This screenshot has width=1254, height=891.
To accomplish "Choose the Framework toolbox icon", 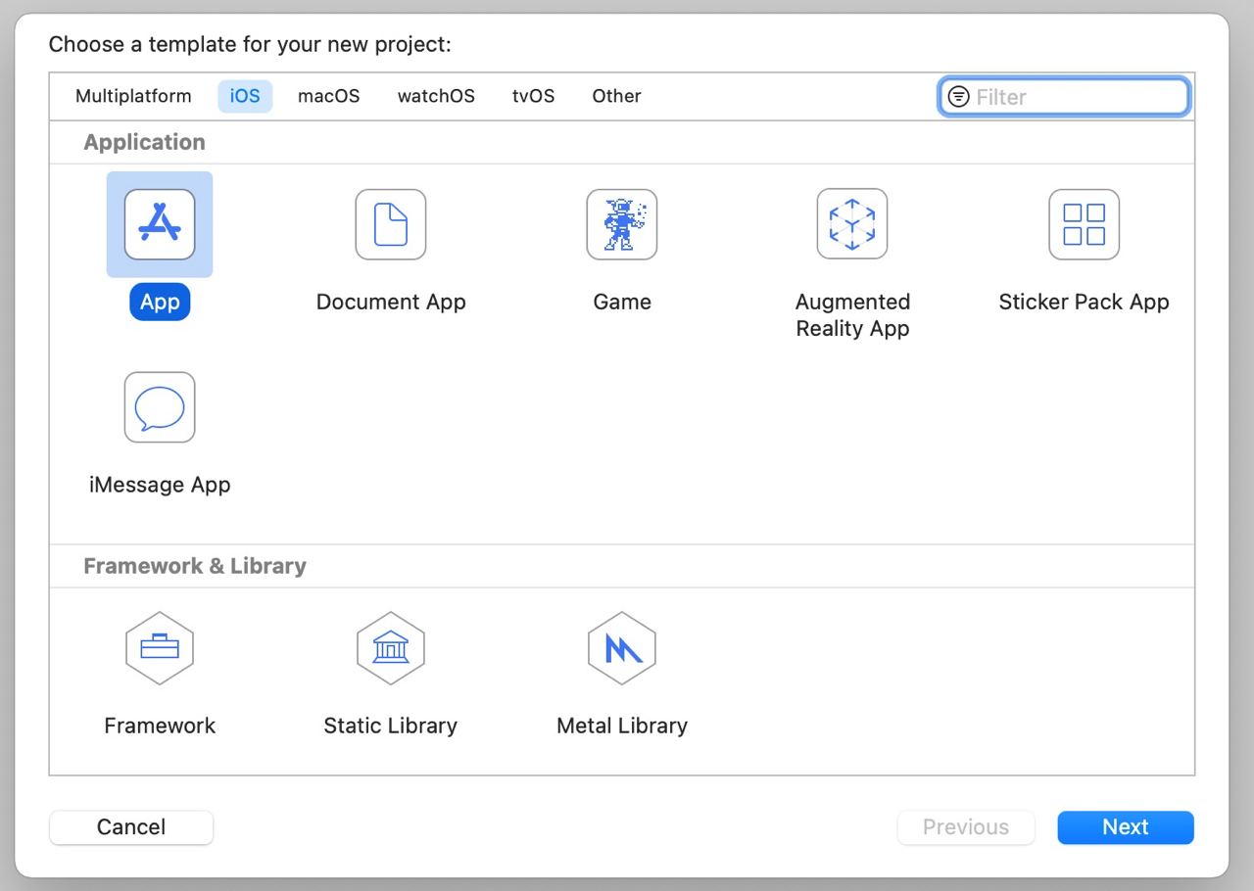I will point(160,648).
